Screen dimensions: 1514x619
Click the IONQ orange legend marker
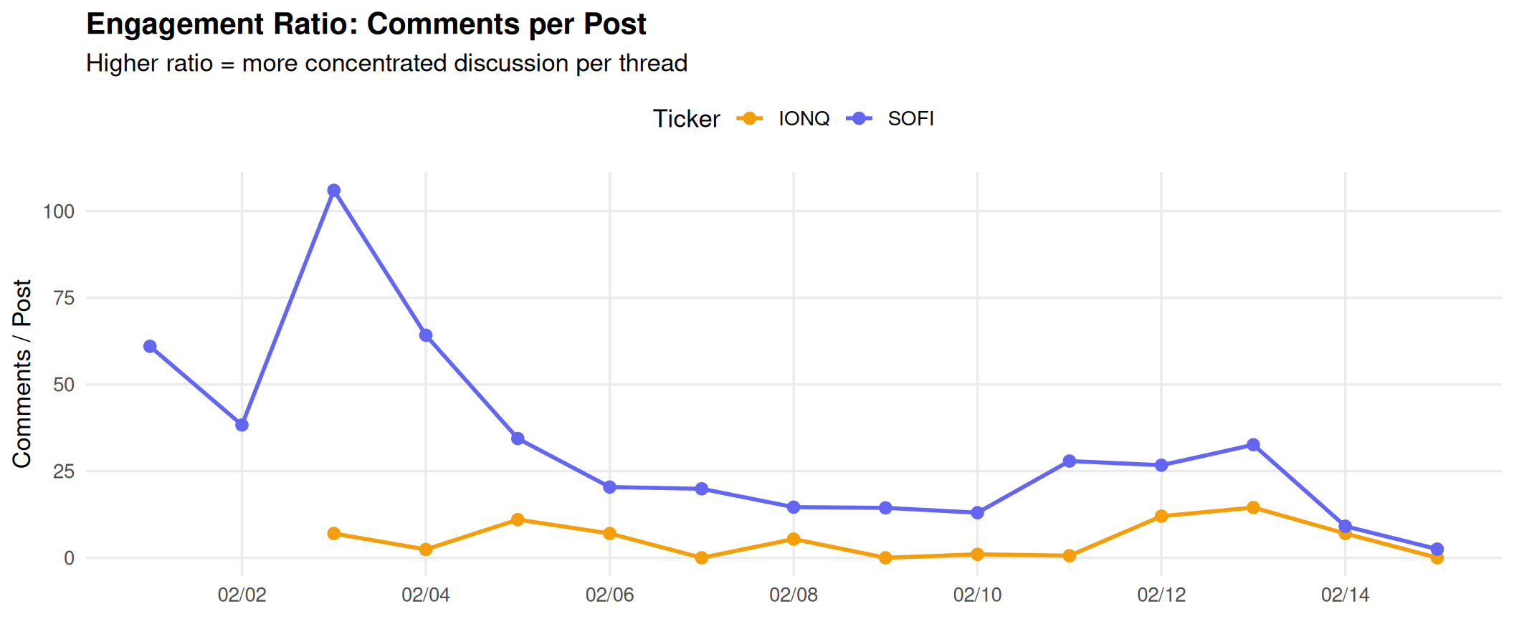[750, 119]
